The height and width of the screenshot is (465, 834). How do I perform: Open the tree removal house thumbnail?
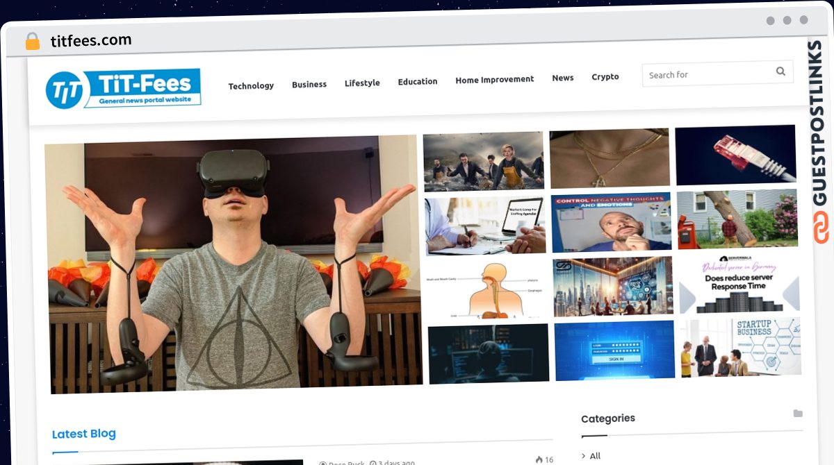pos(737,219)
